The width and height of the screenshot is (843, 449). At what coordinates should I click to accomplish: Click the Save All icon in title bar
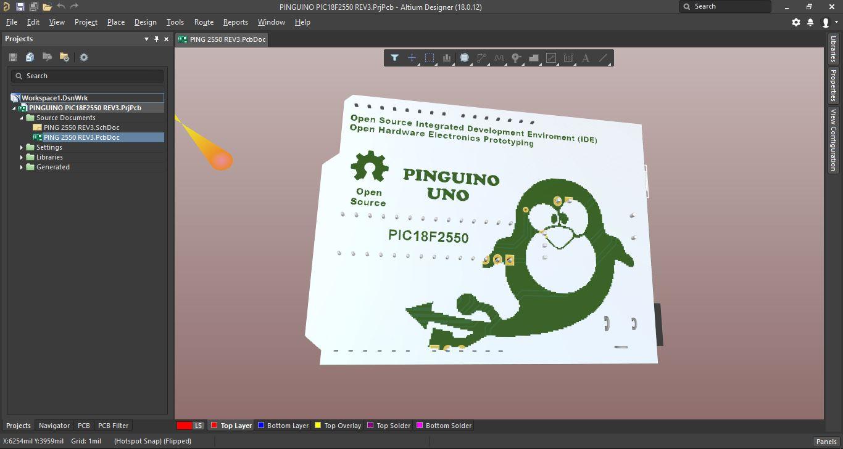(33, 7)
